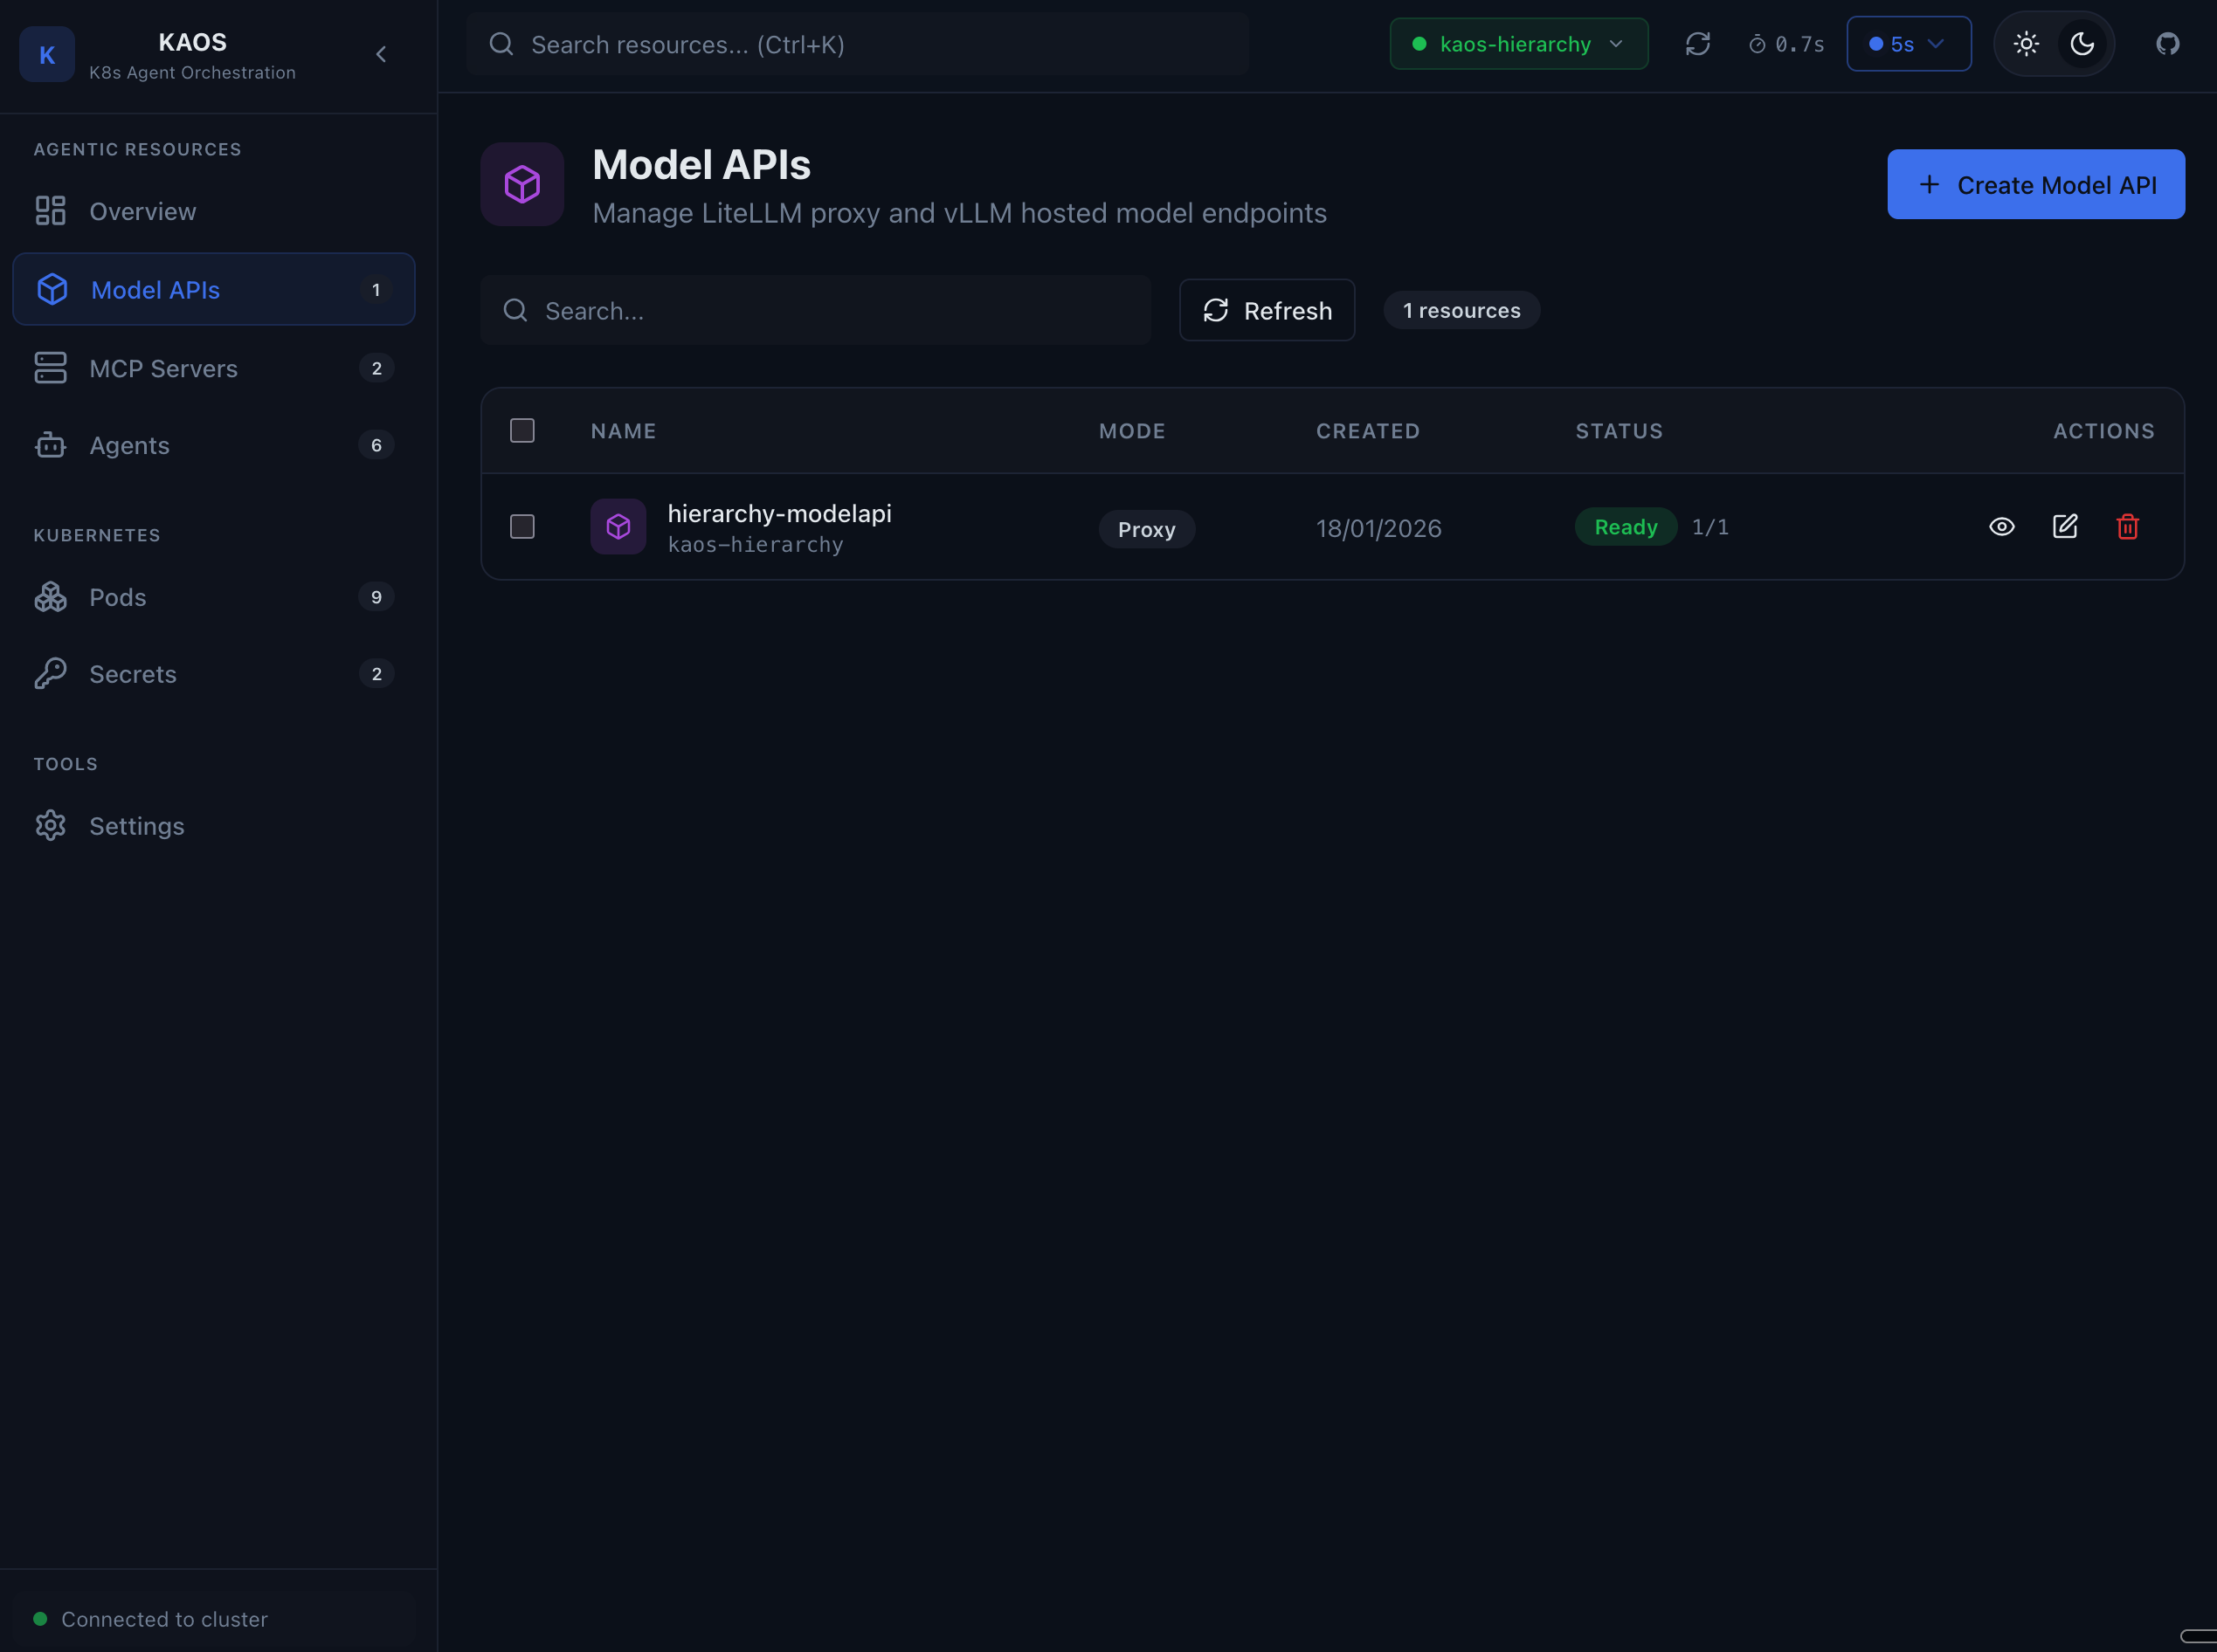Delete the hierarchy-modelapi resource
The image size is (2217, 1652).
click(2127, 526)
